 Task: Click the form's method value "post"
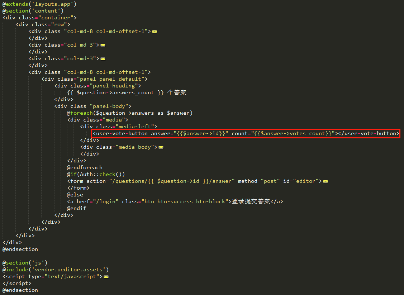pyautogui.click(x=270, y=181)
